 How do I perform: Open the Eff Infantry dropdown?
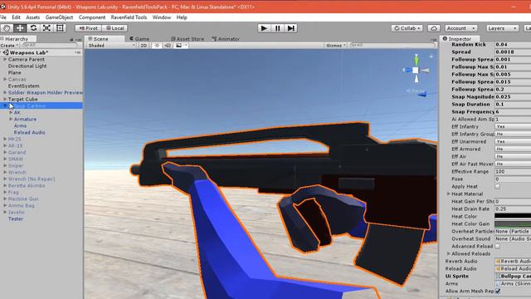(x=513, y=127)
